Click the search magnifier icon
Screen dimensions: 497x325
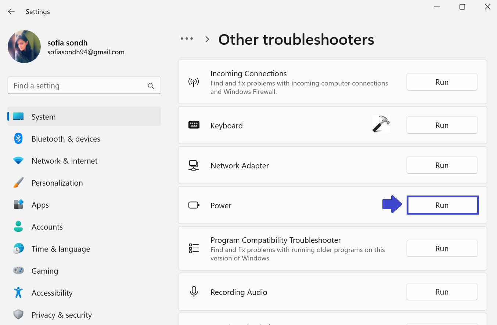[x=151, y=86]
